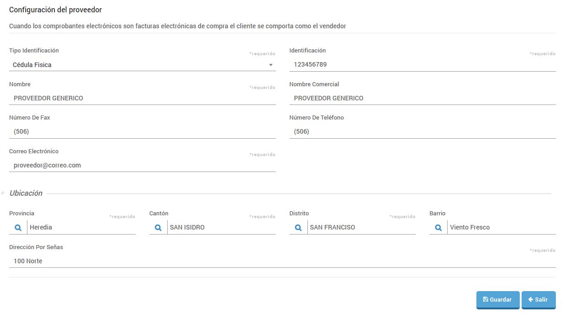565x313 pixels.
Task: Click the Barrio search magnifier icon
Action: (x=438, y=228)
